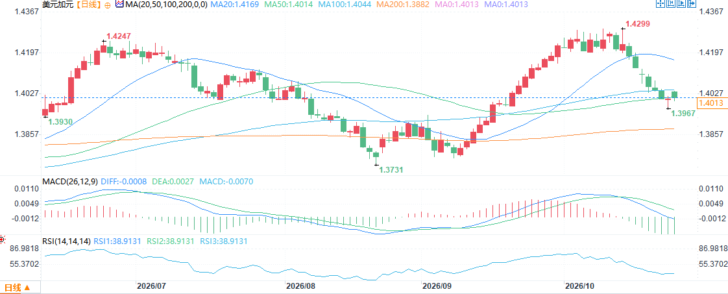Open the RSI(14,14,14) indicator label

(66, 241)
